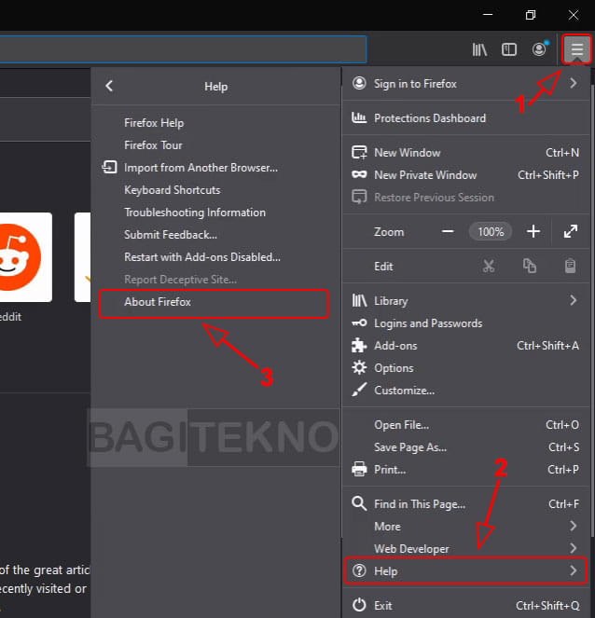This screenshot has width=595, height=618.
Task: Choose New Private Window
Action: pos(425,175)
